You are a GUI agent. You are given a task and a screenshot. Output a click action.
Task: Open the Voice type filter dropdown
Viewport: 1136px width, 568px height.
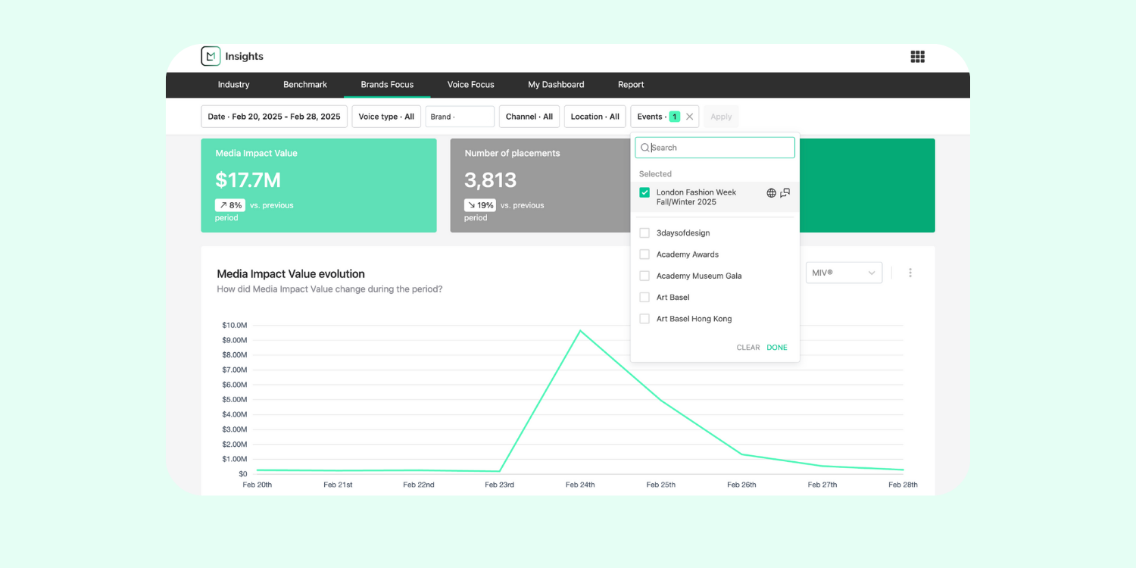pyautogui.click(x=386, y=117)
